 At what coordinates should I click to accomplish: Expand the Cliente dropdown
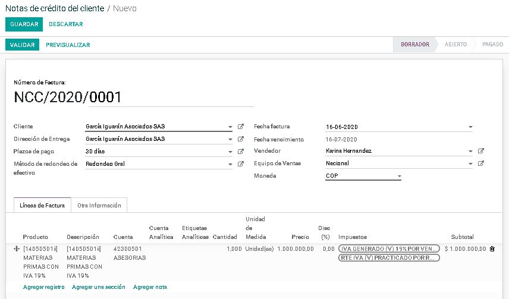pos(230,127)
